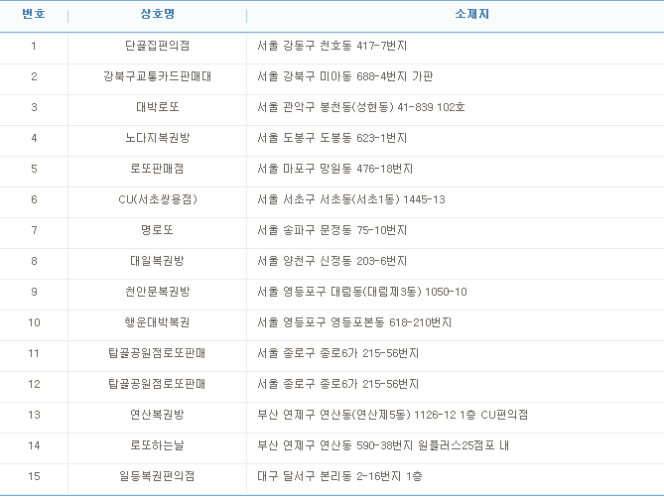Click number '11' in the 번호 column
664x497 pixels.
pos(34,353)
